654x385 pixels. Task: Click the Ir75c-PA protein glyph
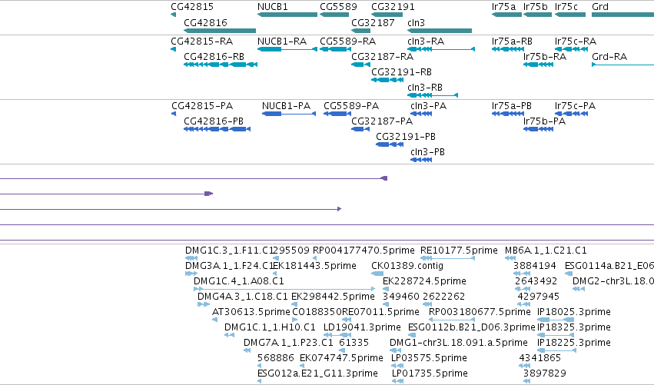[x=572, y=114]
